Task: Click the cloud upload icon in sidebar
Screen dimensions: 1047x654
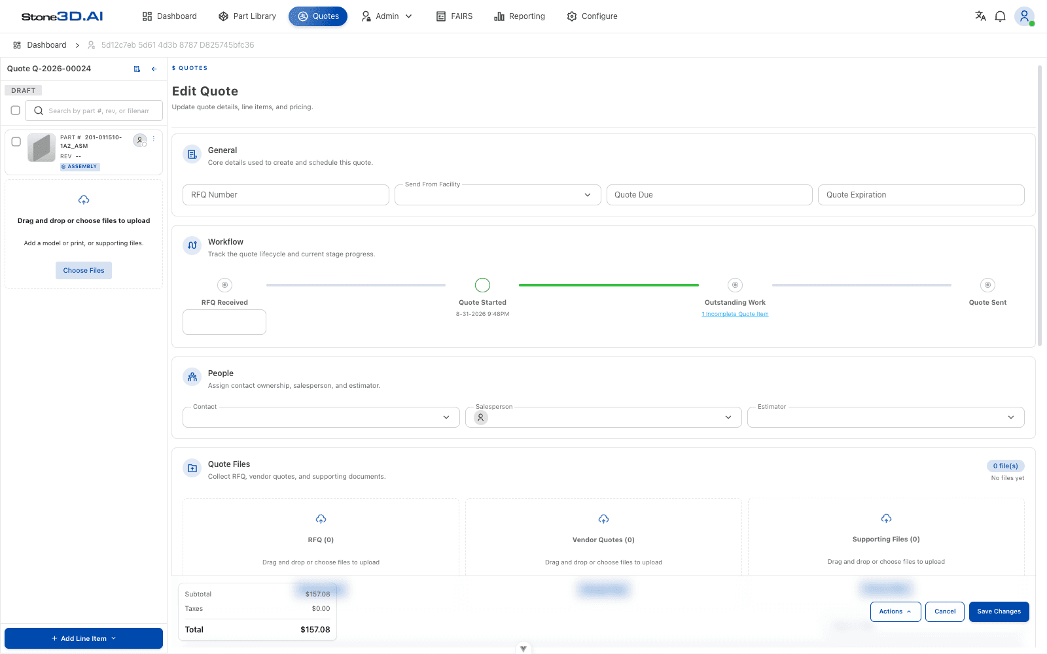Action: coord(84,200)
